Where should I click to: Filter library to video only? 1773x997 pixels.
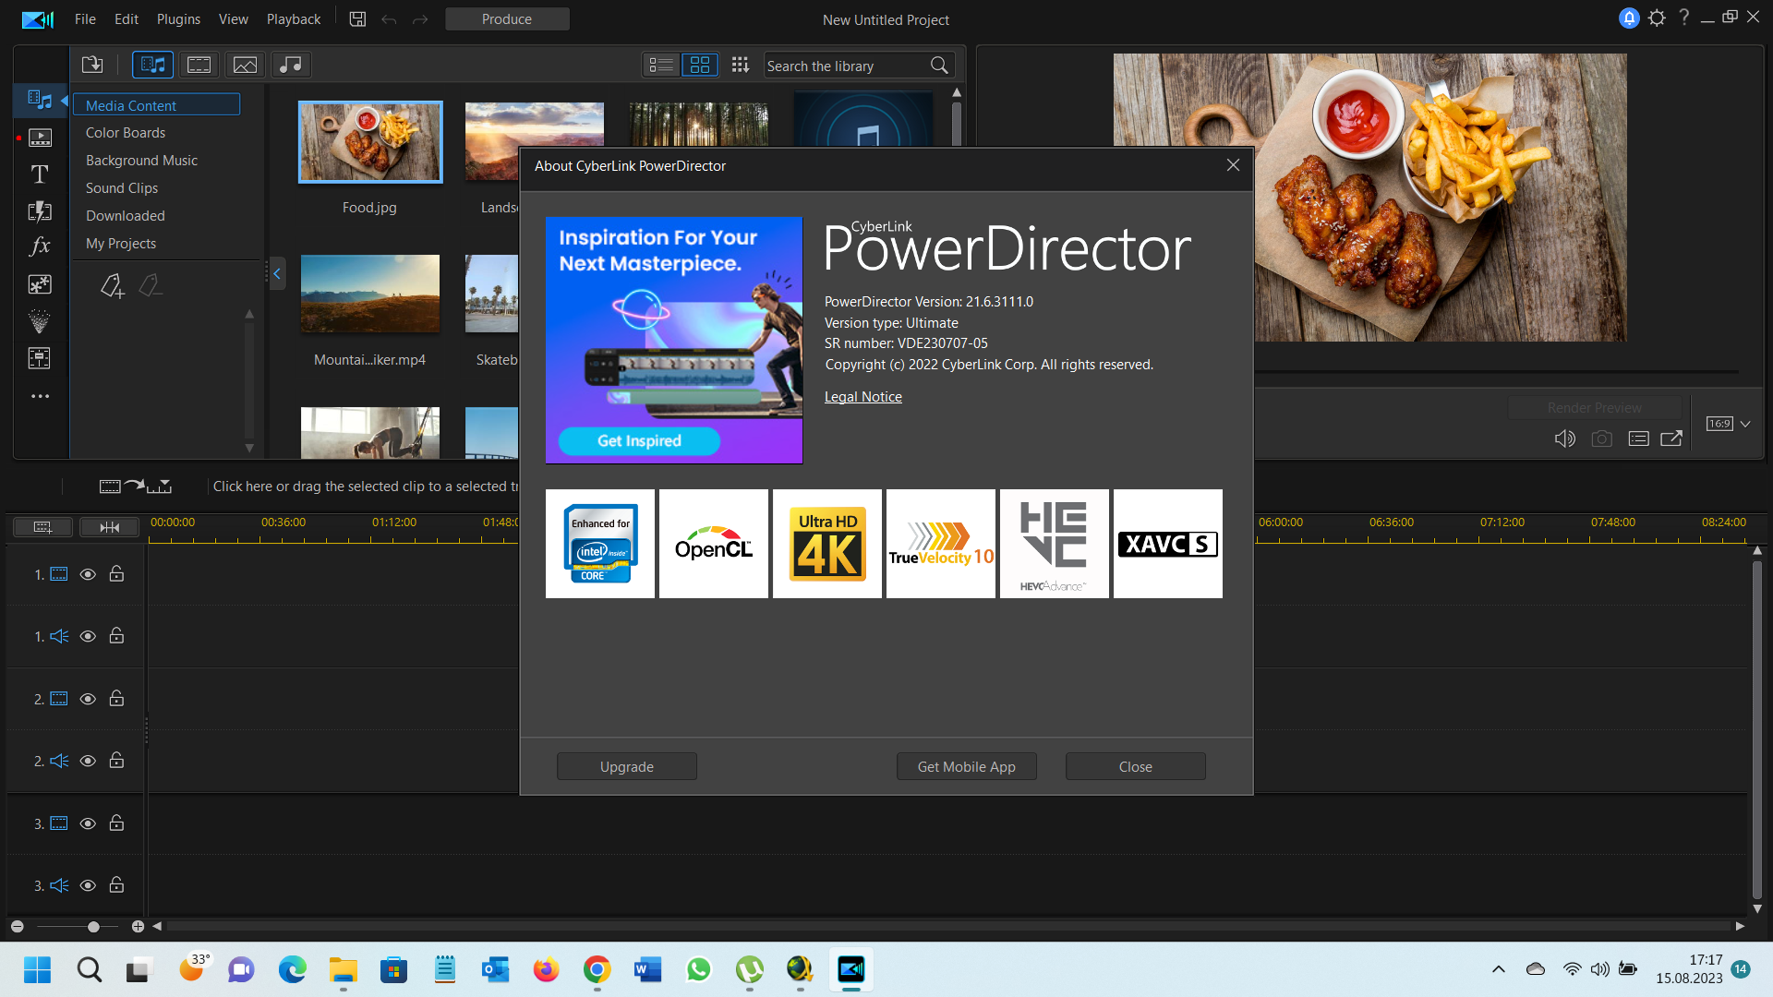[x=199, y=65]
